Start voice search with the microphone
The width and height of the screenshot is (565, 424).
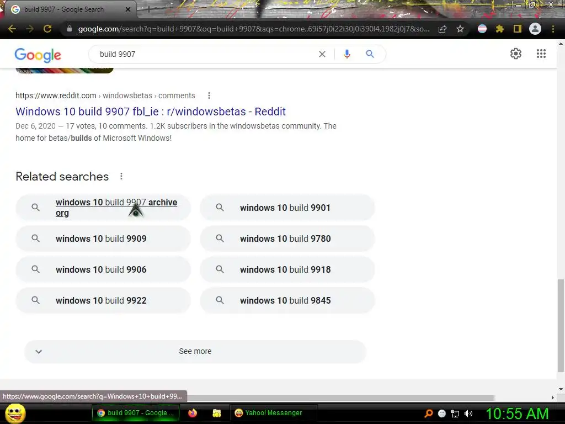coord(347,54)
